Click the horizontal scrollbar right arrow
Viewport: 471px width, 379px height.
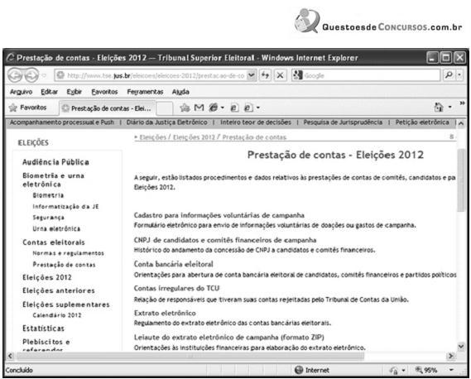pyautogui.click(x=450, y=356)
